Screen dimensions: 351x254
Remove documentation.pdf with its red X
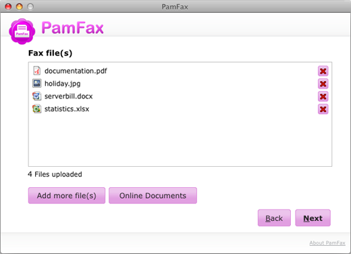tap(323, 71)
